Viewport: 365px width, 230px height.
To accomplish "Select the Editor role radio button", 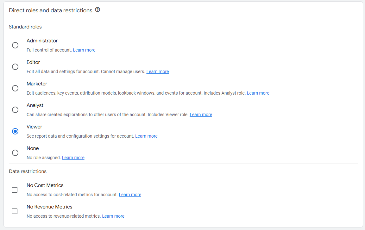I will [15, 67].
